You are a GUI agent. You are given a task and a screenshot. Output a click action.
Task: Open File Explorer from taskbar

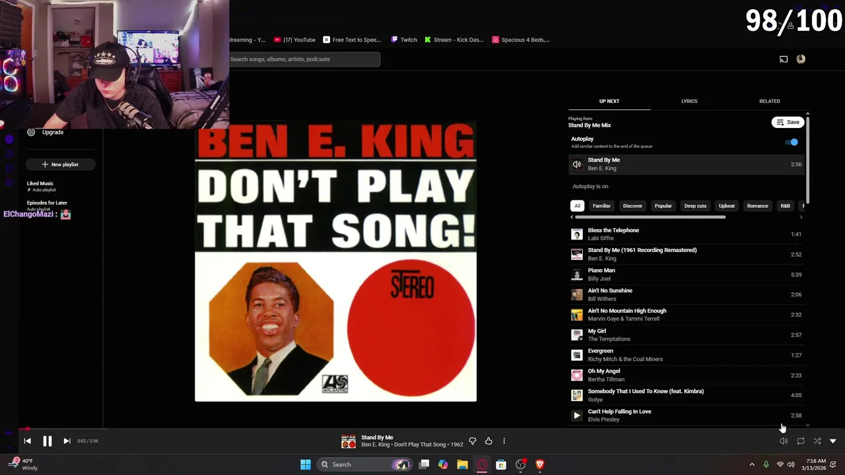coord(462,464)
